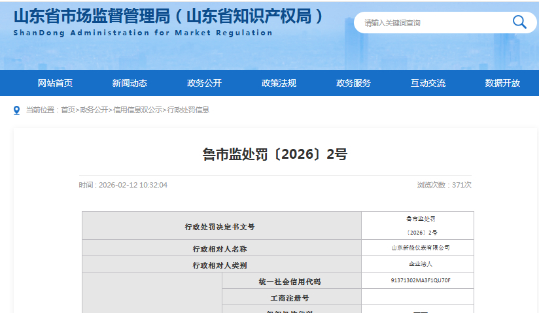Click the table label 行政处罚决定书文号
The width and height of the screenshot is (539, 313).
(x=220, y=227)
